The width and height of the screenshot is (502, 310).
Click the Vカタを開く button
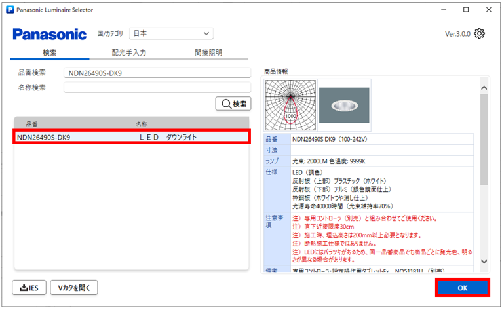pyautogui.click(x=76, y=286)
